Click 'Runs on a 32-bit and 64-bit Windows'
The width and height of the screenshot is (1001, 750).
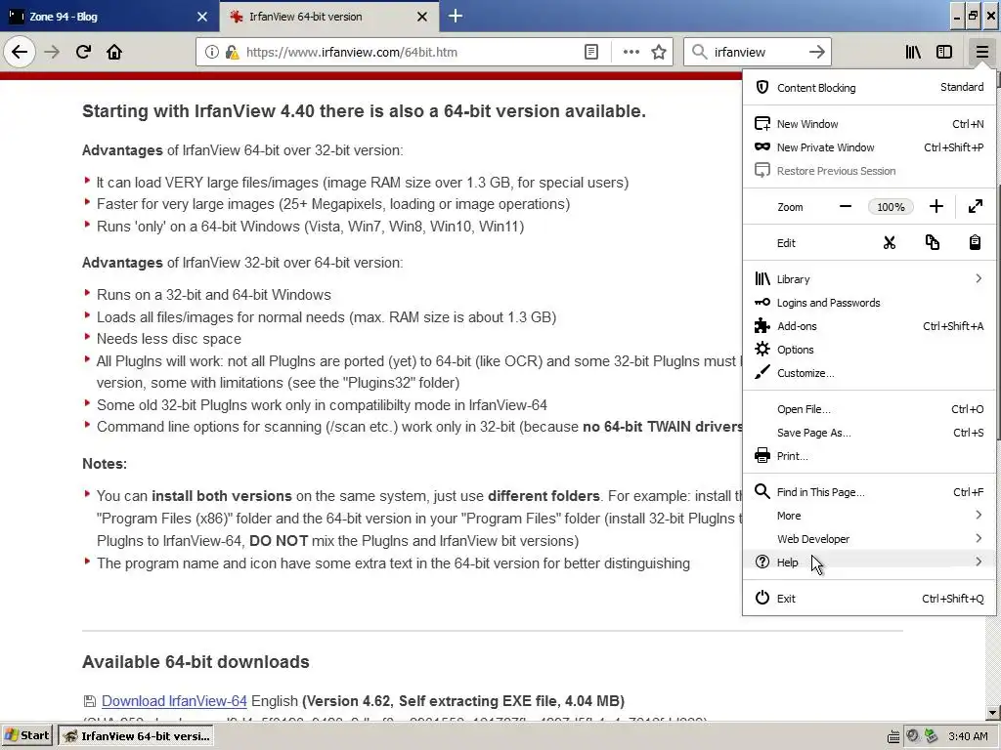tap(214, 295)
